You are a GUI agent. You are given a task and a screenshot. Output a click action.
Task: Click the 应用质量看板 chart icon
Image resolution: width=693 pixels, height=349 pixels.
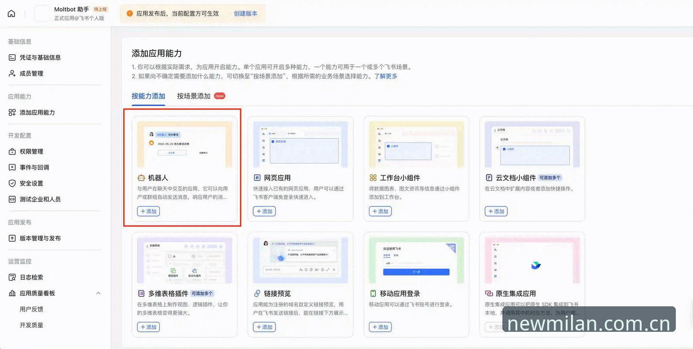click(12, 294)
